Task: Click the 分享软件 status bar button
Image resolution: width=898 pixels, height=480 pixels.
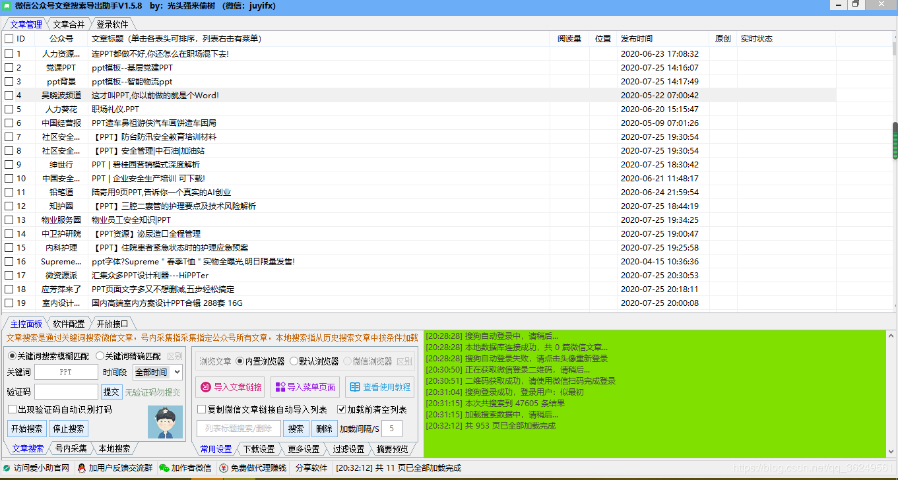Action: pos(311,468)
